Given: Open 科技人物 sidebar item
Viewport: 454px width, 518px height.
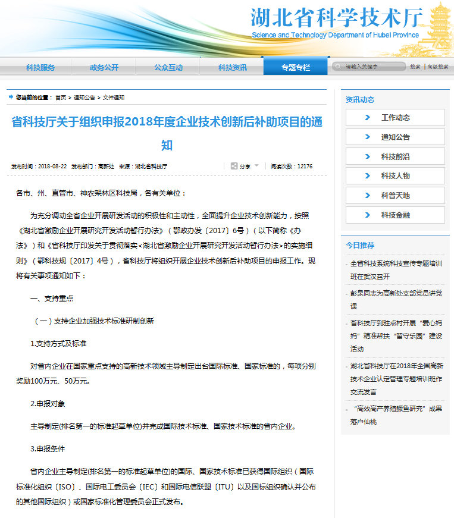Looking at the screenshot, I should 395,176.
